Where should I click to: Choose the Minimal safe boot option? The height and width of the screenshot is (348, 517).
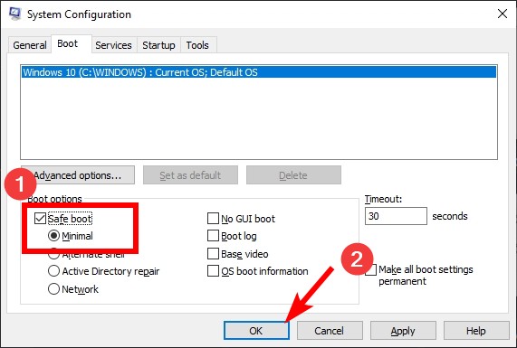tap(53, 236)
